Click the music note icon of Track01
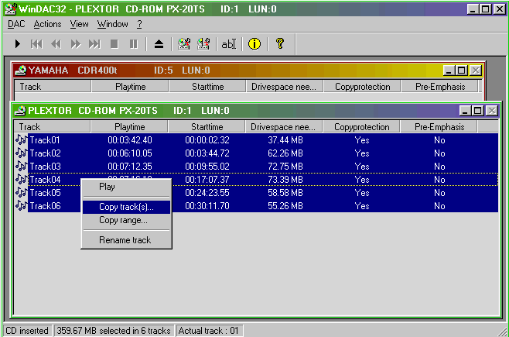Image resolution: width=509 pixels, height=337 pixels. click(22, 140)
